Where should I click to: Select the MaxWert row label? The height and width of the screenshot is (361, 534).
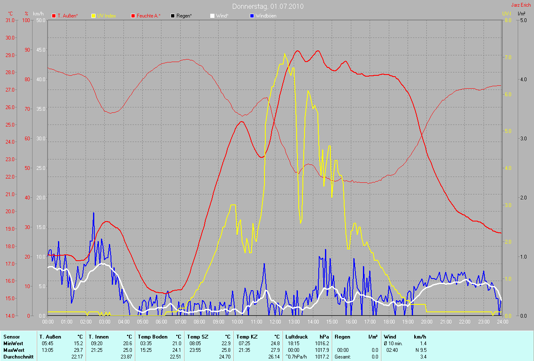(x=14, y=350)
